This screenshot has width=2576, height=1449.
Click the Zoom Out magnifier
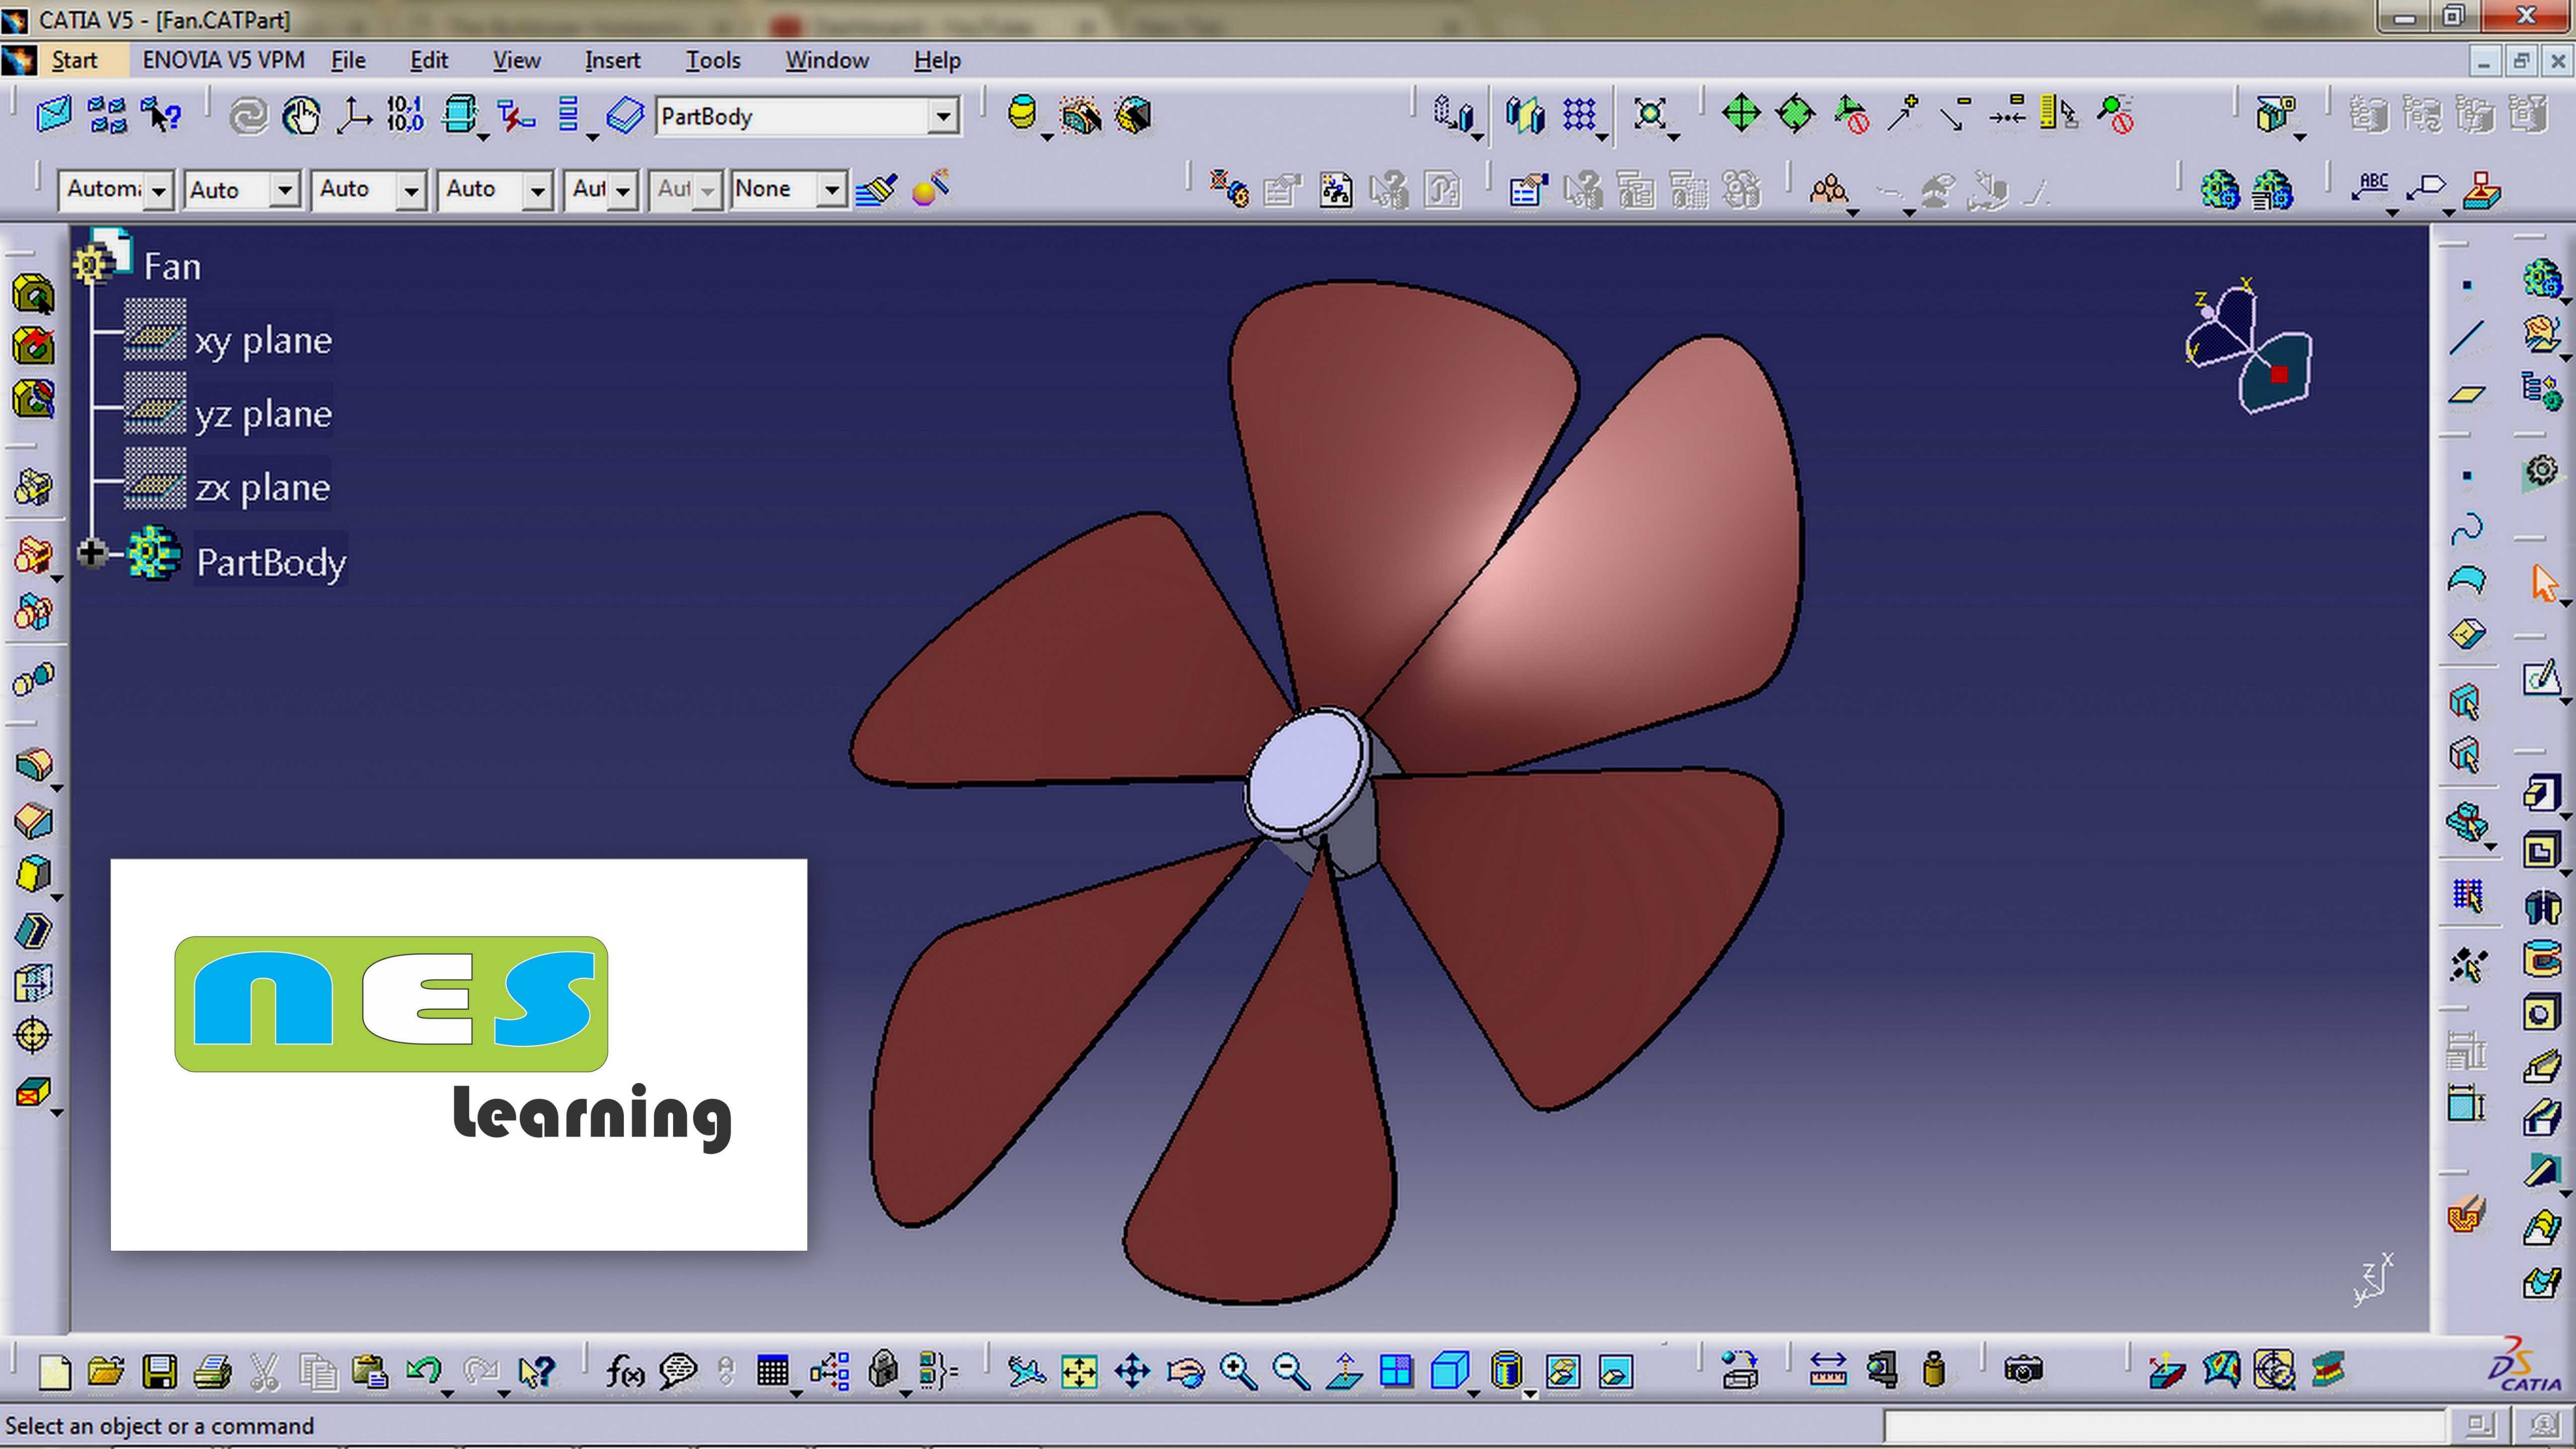point(1291,1372)
